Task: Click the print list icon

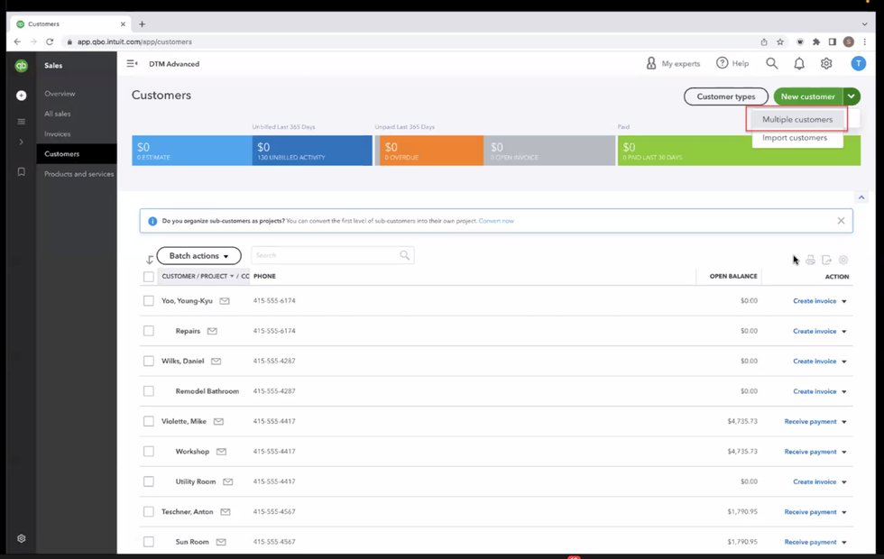Action: 810,260
